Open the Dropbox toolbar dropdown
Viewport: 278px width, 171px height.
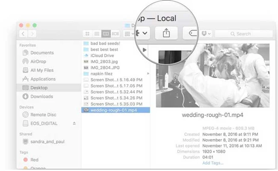pos(206,33)
